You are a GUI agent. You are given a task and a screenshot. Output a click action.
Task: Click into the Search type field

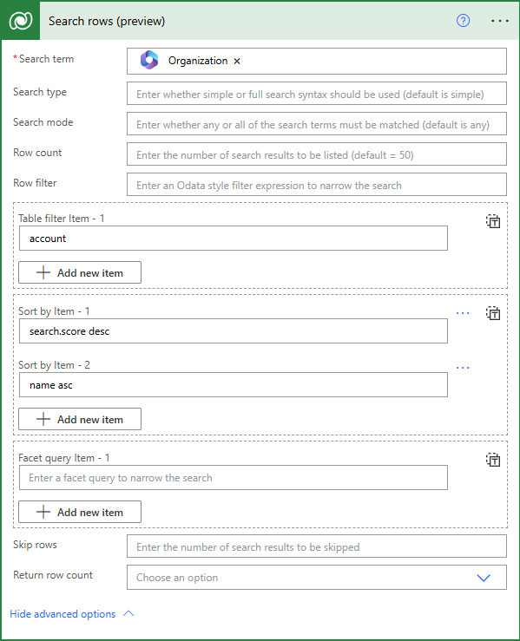pyautogui.click(x=317, y=93)
